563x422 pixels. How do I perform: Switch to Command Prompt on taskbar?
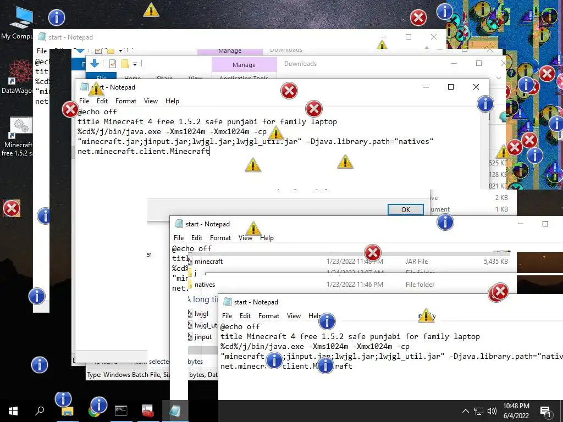point(121,411)
